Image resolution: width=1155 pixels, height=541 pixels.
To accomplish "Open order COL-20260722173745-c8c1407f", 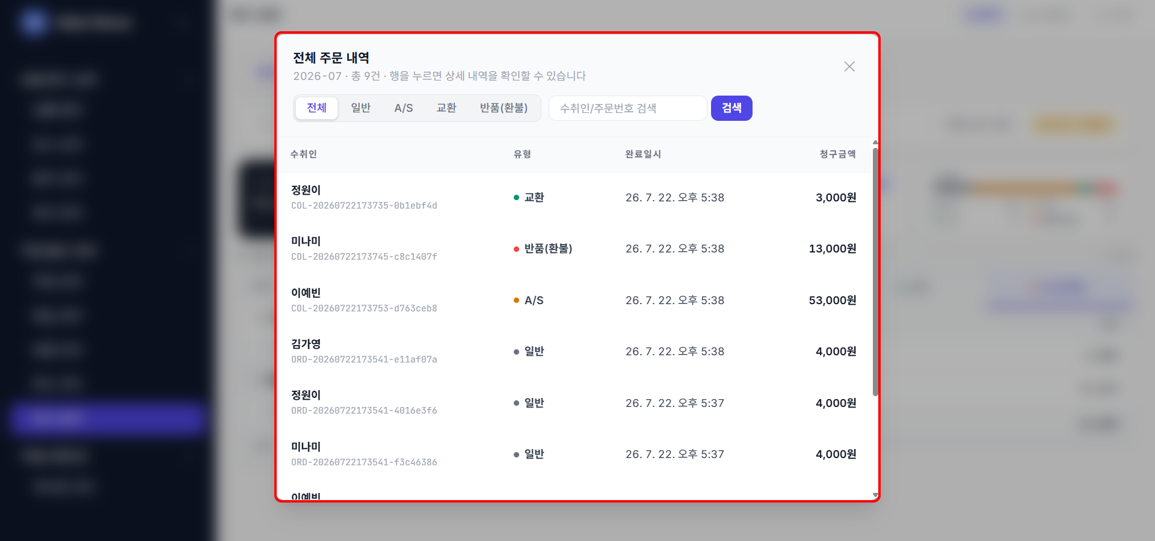I will (x=574, y=249).
